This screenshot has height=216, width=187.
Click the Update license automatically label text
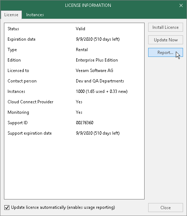point(63,207)
